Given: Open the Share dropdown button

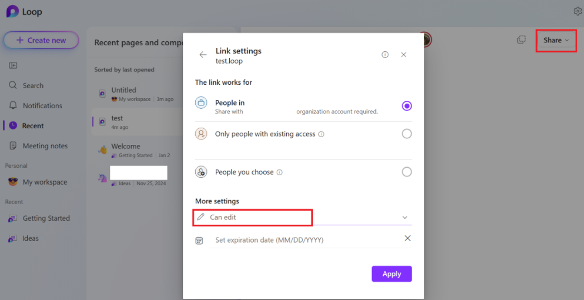Looking at the screenshot, I should tap(556, 40).
